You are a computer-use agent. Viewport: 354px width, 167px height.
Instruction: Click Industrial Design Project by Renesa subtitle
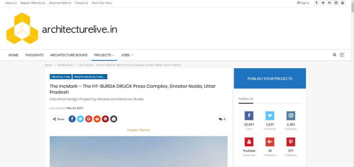97,99
